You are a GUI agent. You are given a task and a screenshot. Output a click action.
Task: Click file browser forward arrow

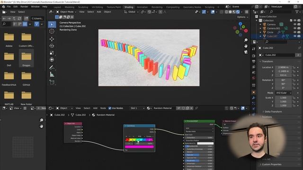pyautogui.click(x=9, y=18)
